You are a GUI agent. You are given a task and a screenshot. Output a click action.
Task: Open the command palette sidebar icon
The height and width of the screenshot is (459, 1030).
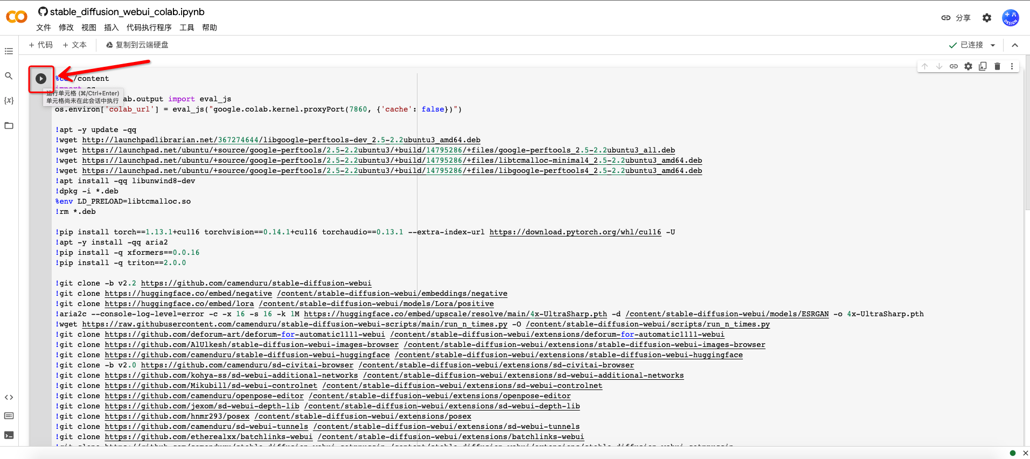(x=9, y=416)
